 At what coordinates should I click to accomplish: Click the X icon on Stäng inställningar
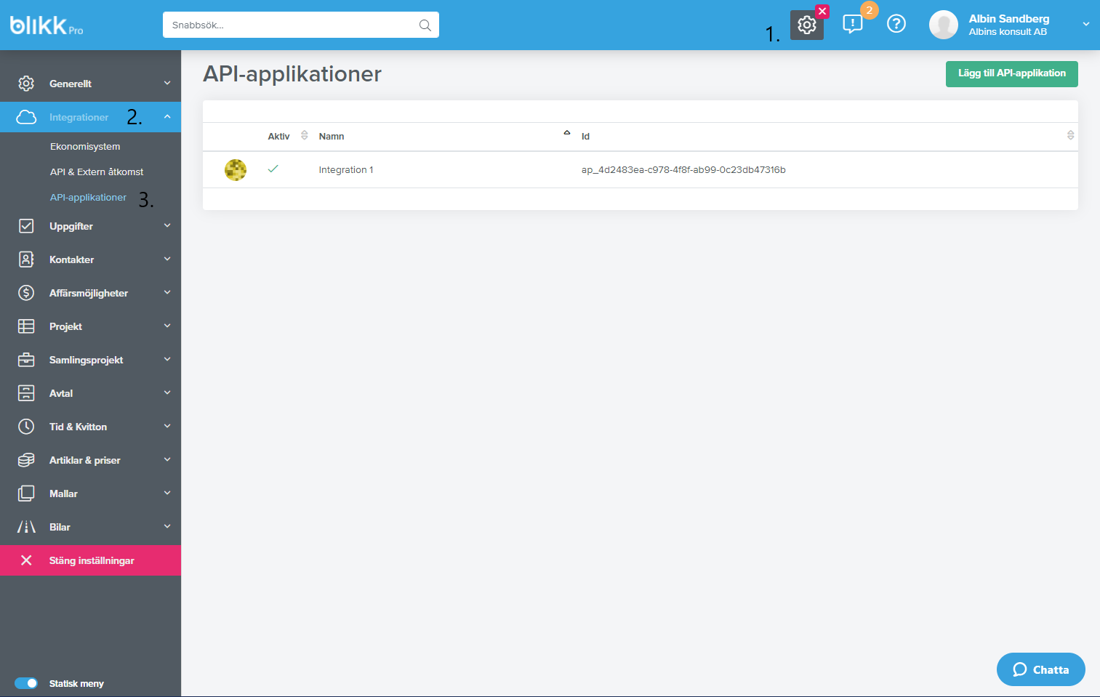26,560
